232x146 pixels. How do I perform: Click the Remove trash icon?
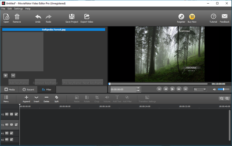click(17, 18)
